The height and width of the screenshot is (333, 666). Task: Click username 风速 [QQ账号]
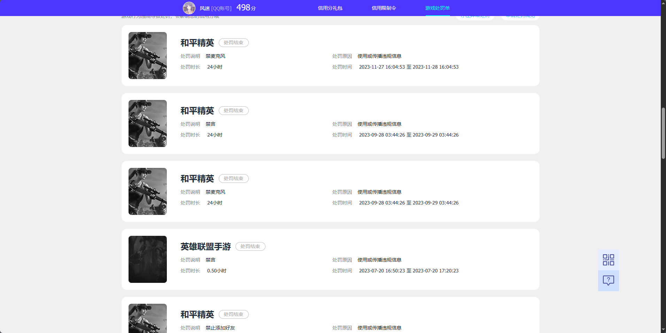pyautogui.click(x=215, y=8)
